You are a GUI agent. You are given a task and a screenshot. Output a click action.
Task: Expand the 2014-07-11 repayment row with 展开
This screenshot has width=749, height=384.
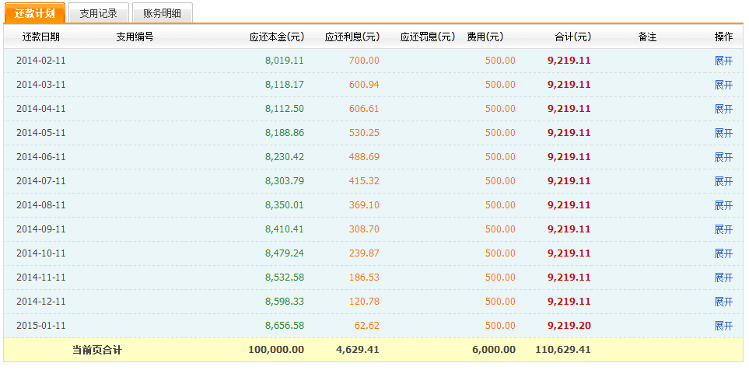(723, 181)
